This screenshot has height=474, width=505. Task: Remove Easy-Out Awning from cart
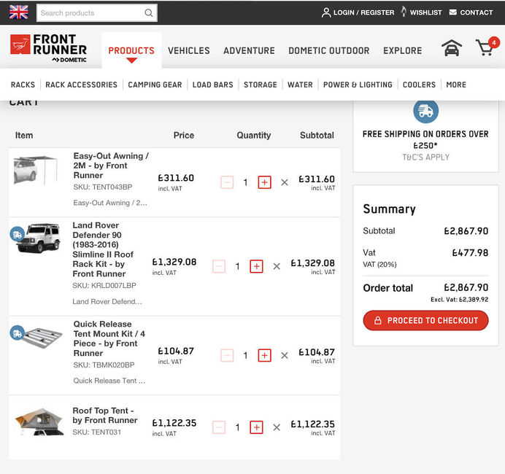pyautogui.click(x=285, y=182)
